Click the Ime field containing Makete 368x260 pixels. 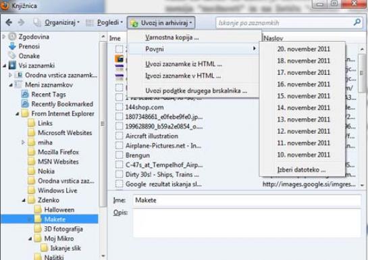[x=246, y=200]
